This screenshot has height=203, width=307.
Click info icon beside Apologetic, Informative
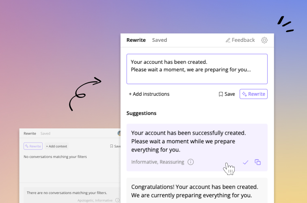tap(117, 200)
